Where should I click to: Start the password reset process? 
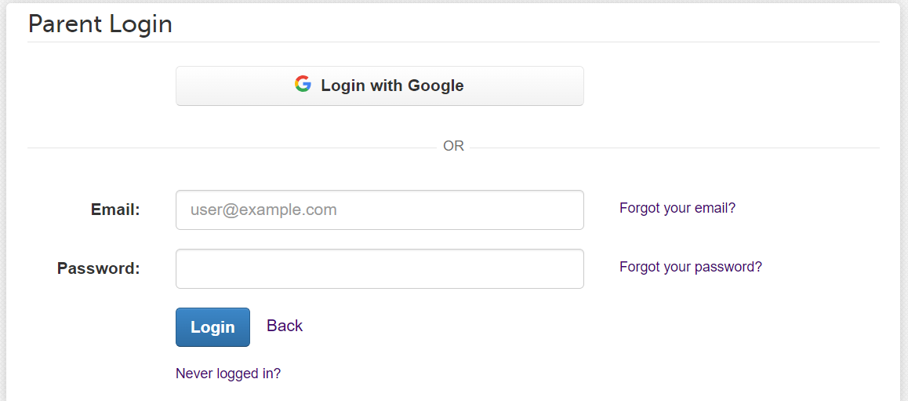690,267
